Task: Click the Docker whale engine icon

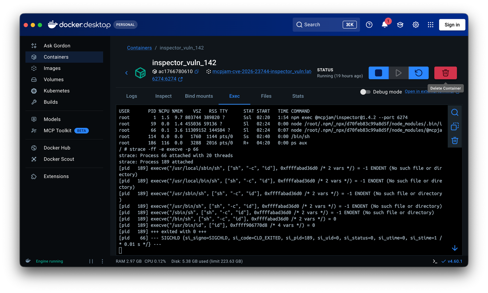Action: pyautogui.click(x=28, y=261)
